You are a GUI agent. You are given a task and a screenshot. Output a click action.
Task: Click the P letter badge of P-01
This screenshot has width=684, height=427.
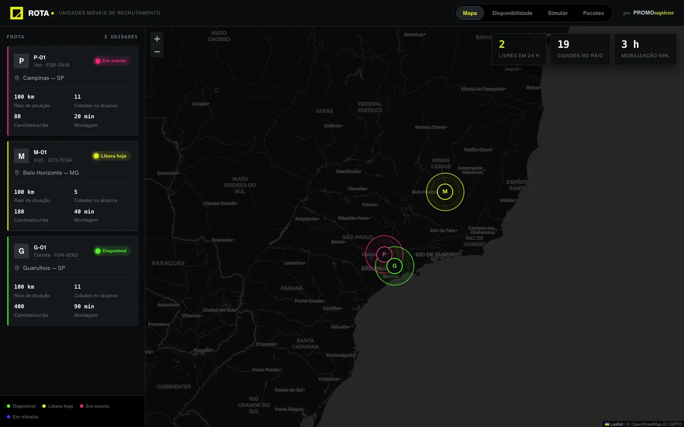[x=21, y=61]
